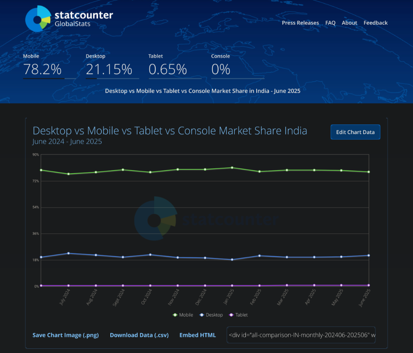Open the Press Releases page
This screenshot has height=353, width=413.
click(300, 23)
